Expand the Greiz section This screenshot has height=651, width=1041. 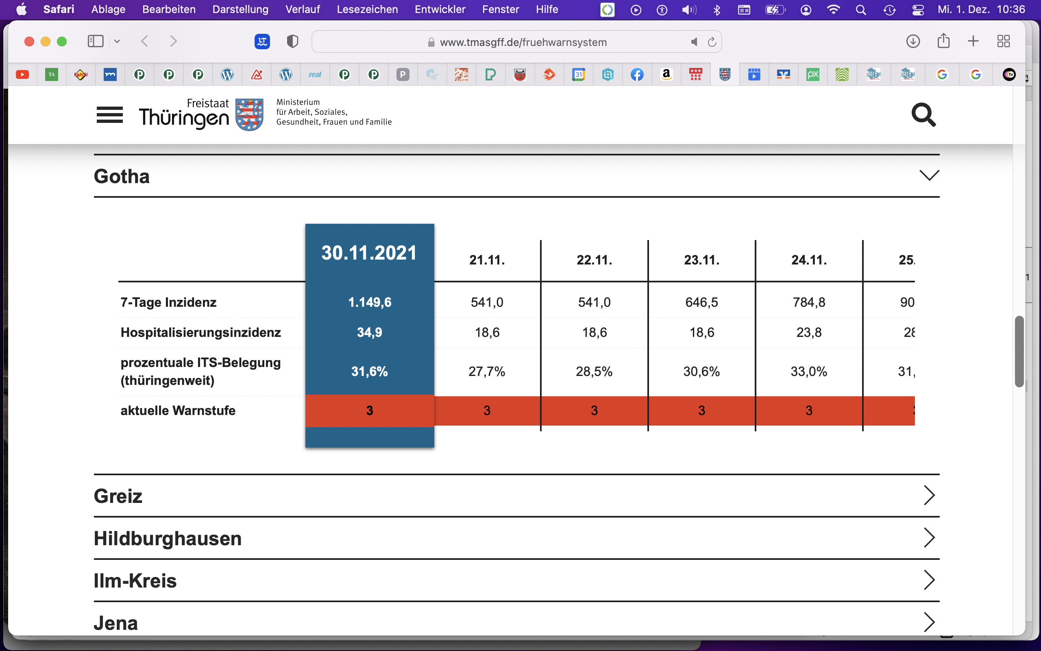(516, 496)
